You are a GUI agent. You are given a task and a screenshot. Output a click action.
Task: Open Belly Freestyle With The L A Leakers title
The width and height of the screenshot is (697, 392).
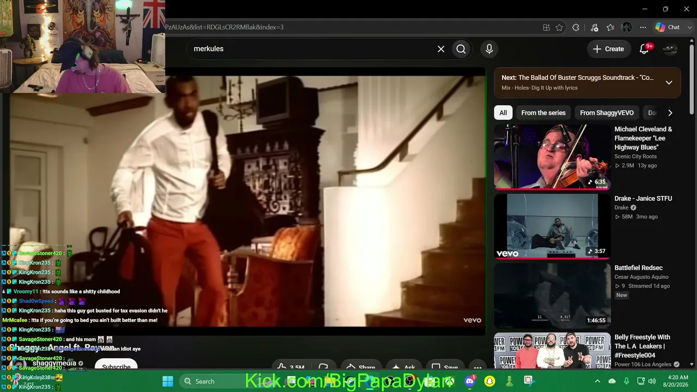tap(643, 346)
